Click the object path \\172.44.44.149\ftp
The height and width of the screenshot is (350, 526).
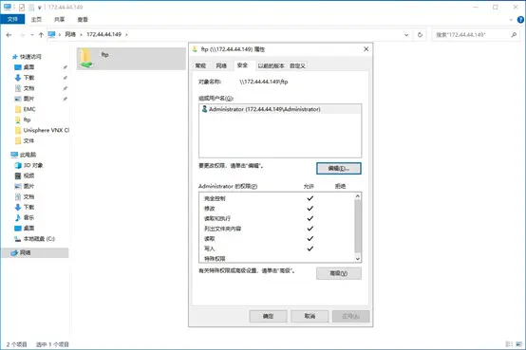tap(263, 82)
